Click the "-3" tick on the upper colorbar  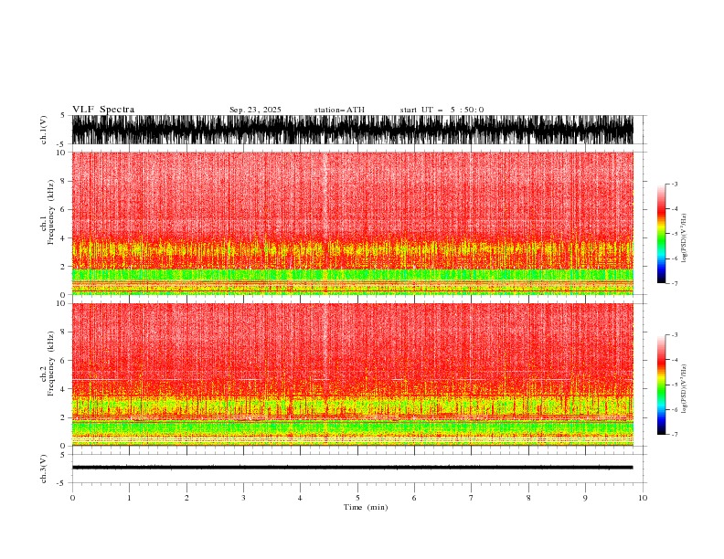click(x=675, y=185)
